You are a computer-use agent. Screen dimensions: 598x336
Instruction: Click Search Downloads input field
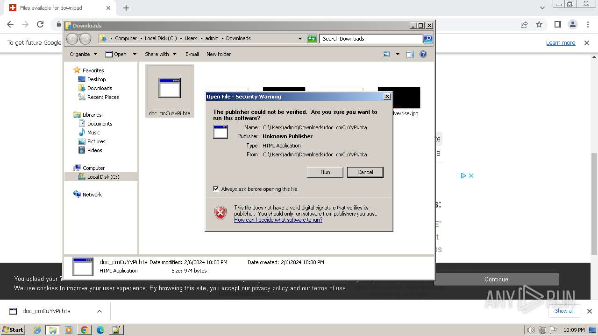[371, 39]
